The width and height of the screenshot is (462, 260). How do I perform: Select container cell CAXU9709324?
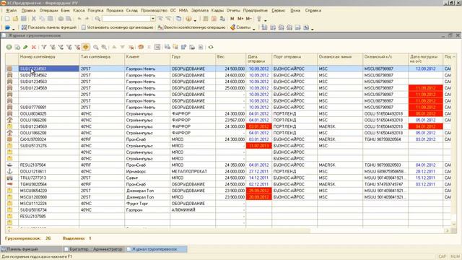click(x=49, y=139)
